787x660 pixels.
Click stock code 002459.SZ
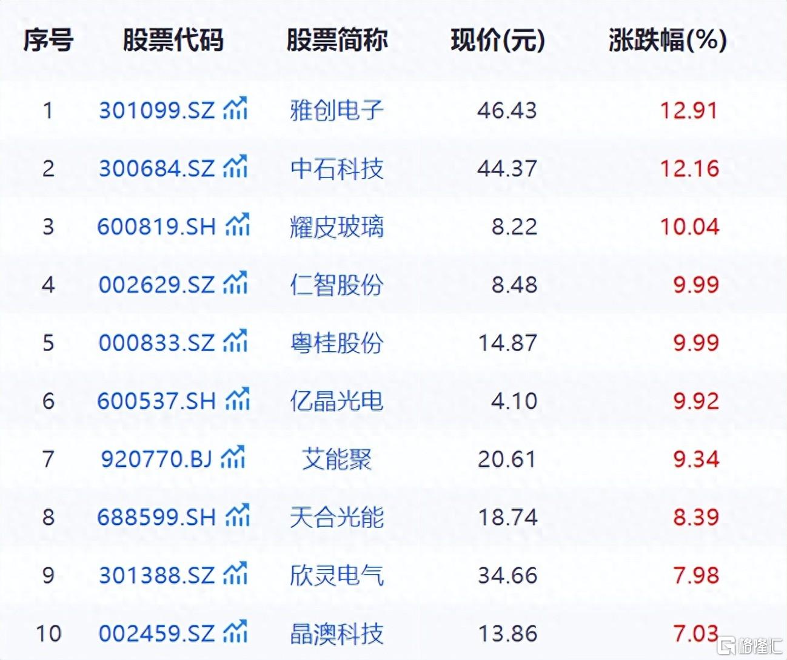(156, 633)
